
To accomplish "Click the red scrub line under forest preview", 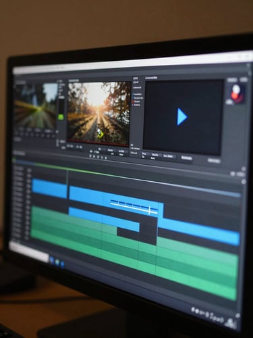I will [99, 143].
